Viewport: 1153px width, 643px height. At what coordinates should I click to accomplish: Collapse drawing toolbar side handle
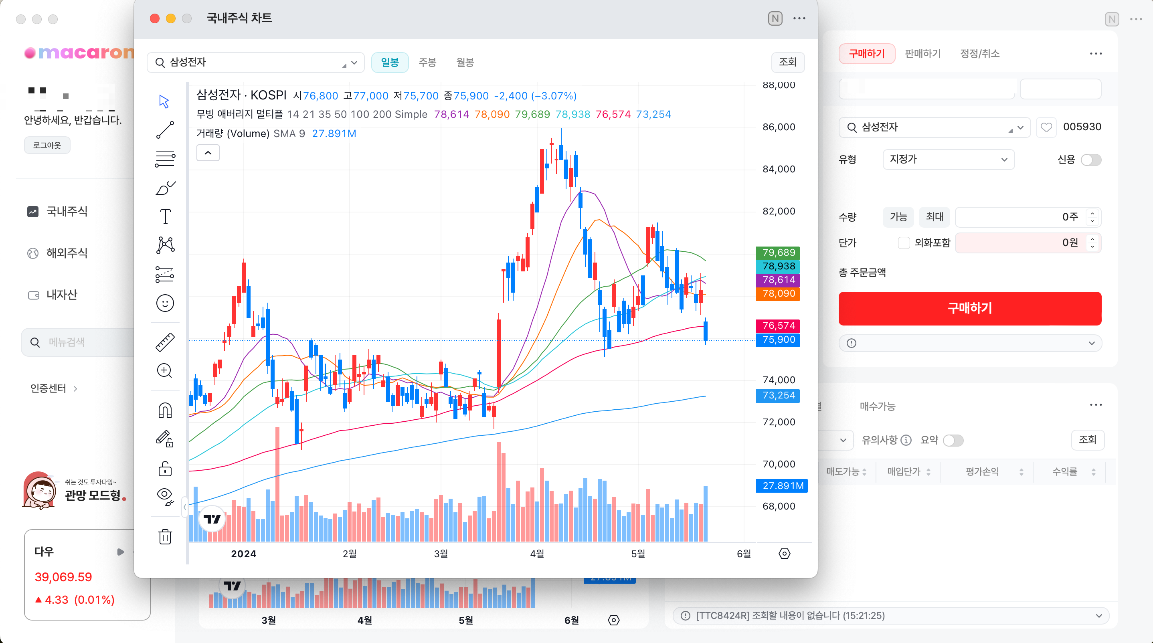point(185,507)
